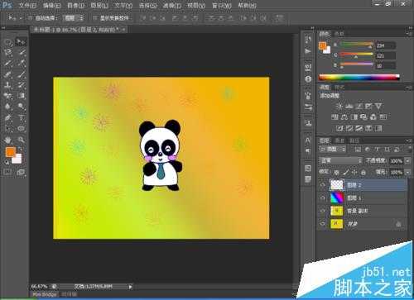Screen dimensions: 414x300
Task: Click the orange foreground color swatch
Action: click(x=11, y=152)
